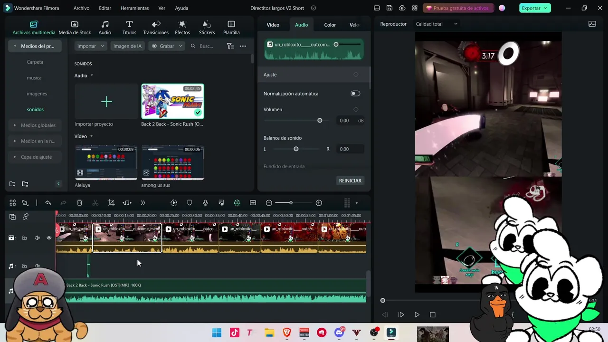This screenshot has width=608, height=342.
Task: Click the audio stretch tool icon
Action: pyautogui.click(x=127, y=203)
